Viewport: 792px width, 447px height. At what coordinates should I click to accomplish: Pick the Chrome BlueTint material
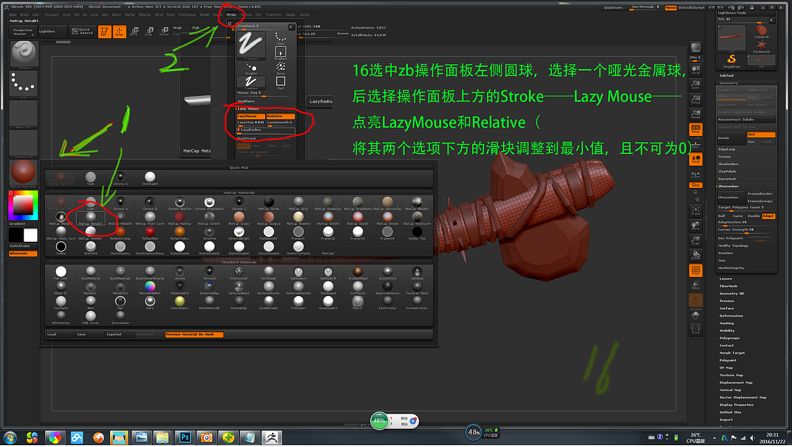coord(179,203)
